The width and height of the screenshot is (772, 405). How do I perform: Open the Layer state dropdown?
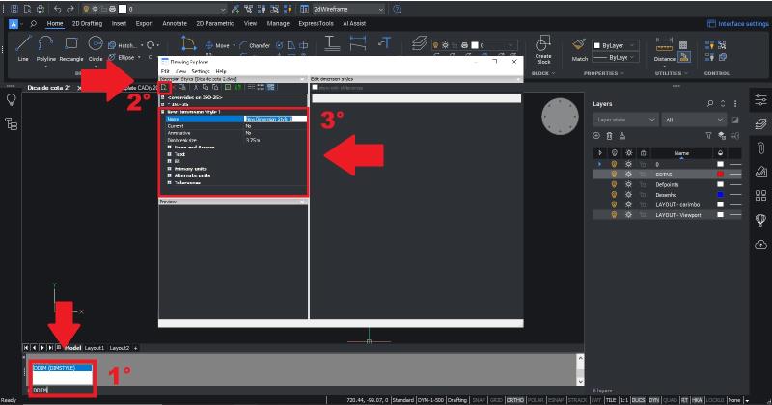pos(625,121)
